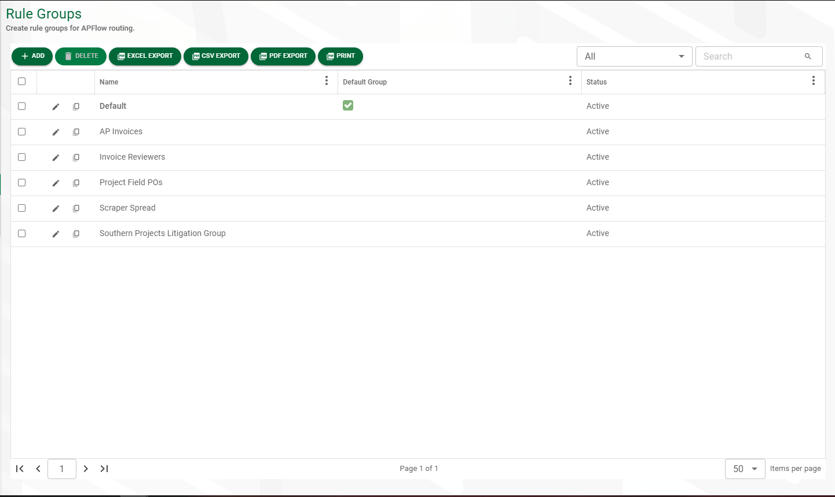Sort by the Status column header
Image resolution: width=835 pixels, height=497 pixels.
tap(596, 82)
